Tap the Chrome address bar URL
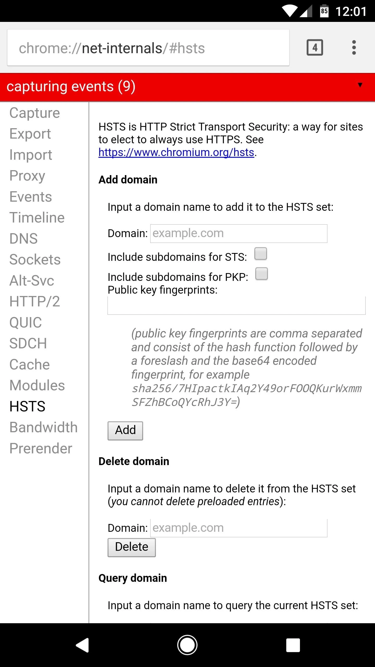The image size is (375, 667). tap(148, 48)
